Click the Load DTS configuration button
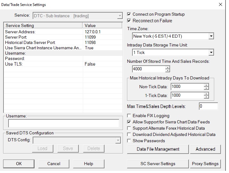229x173 pixels. pos(42,149)
